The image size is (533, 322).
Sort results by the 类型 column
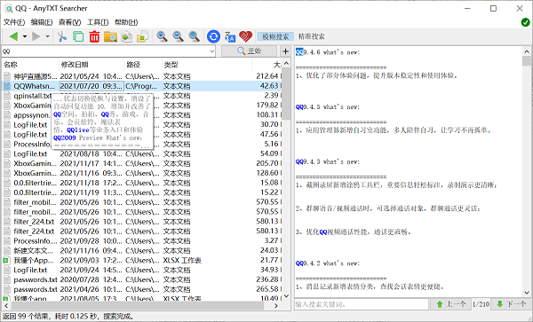tap(207, 65)
